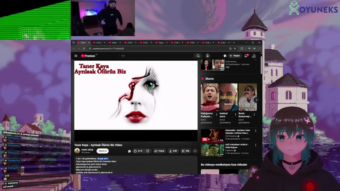Open the Kulluğumuz Padişaha short thumbnail
This screenshot has width=340, height=191.
point(210,97)
